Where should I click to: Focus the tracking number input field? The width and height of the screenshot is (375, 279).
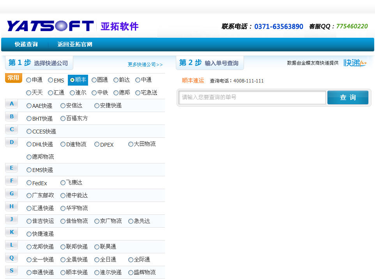tap(252, 97)
